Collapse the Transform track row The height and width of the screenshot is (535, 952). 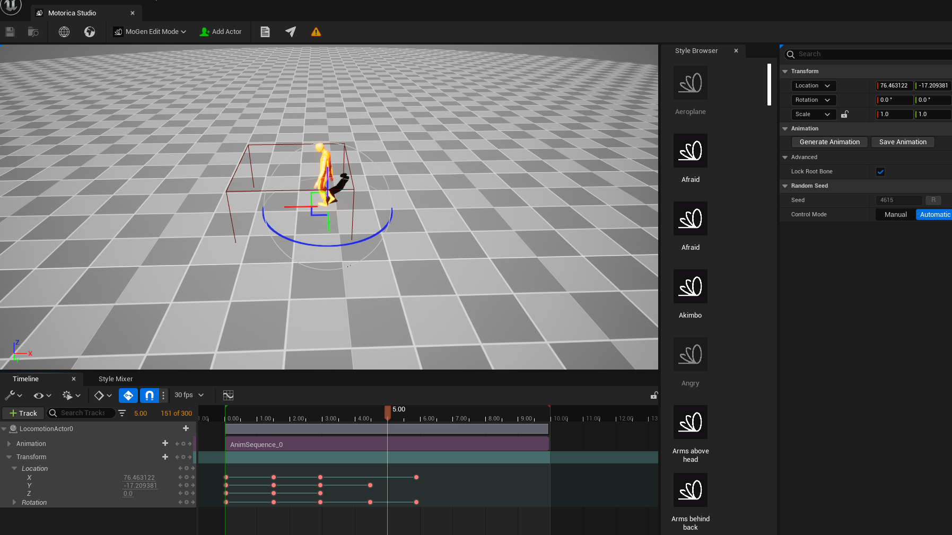pos(9,457)
